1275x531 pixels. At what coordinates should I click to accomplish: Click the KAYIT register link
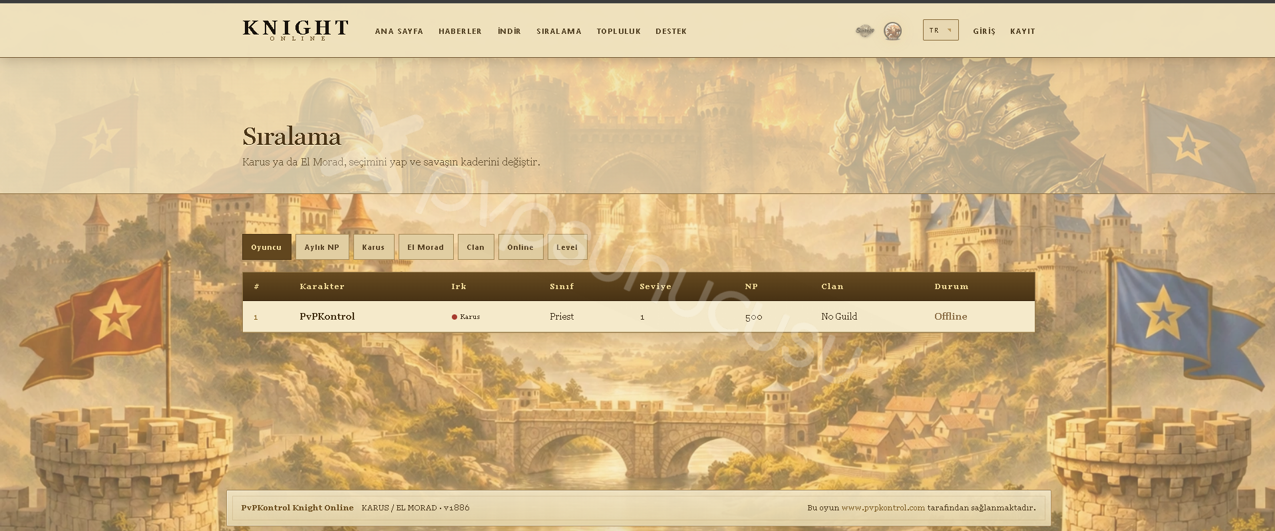coord(1022,31)
